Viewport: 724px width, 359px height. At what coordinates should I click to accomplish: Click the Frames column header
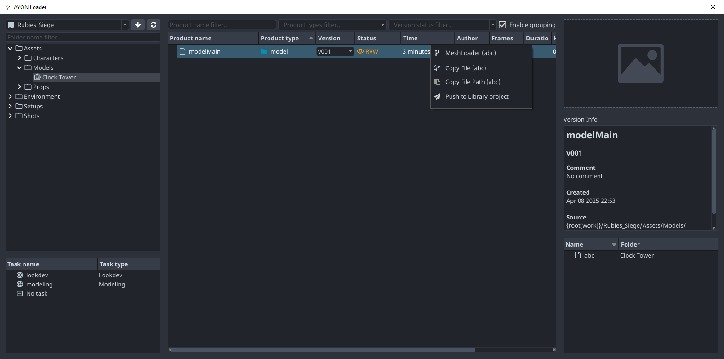coord(507,38)
